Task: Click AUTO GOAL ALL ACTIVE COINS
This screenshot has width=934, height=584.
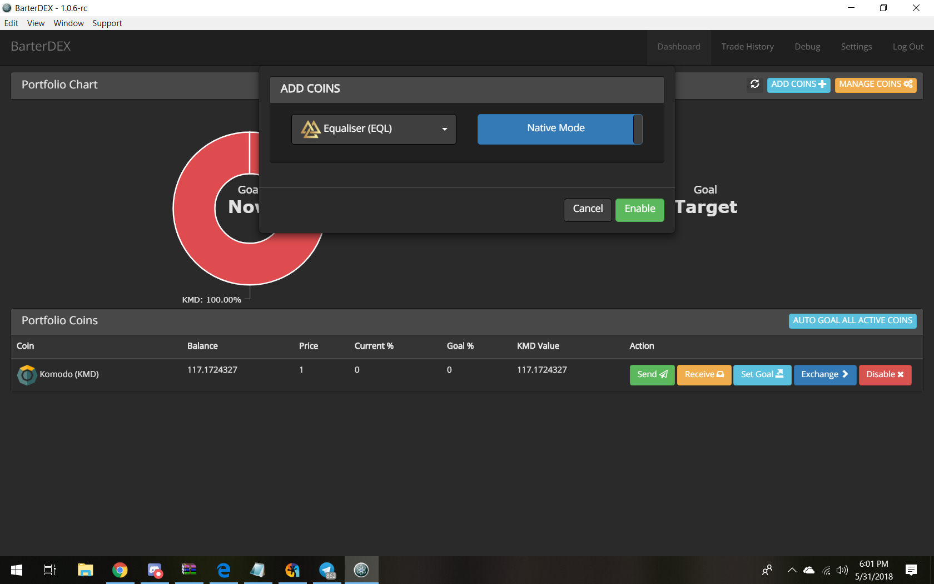Action: [x=852, y=321]
